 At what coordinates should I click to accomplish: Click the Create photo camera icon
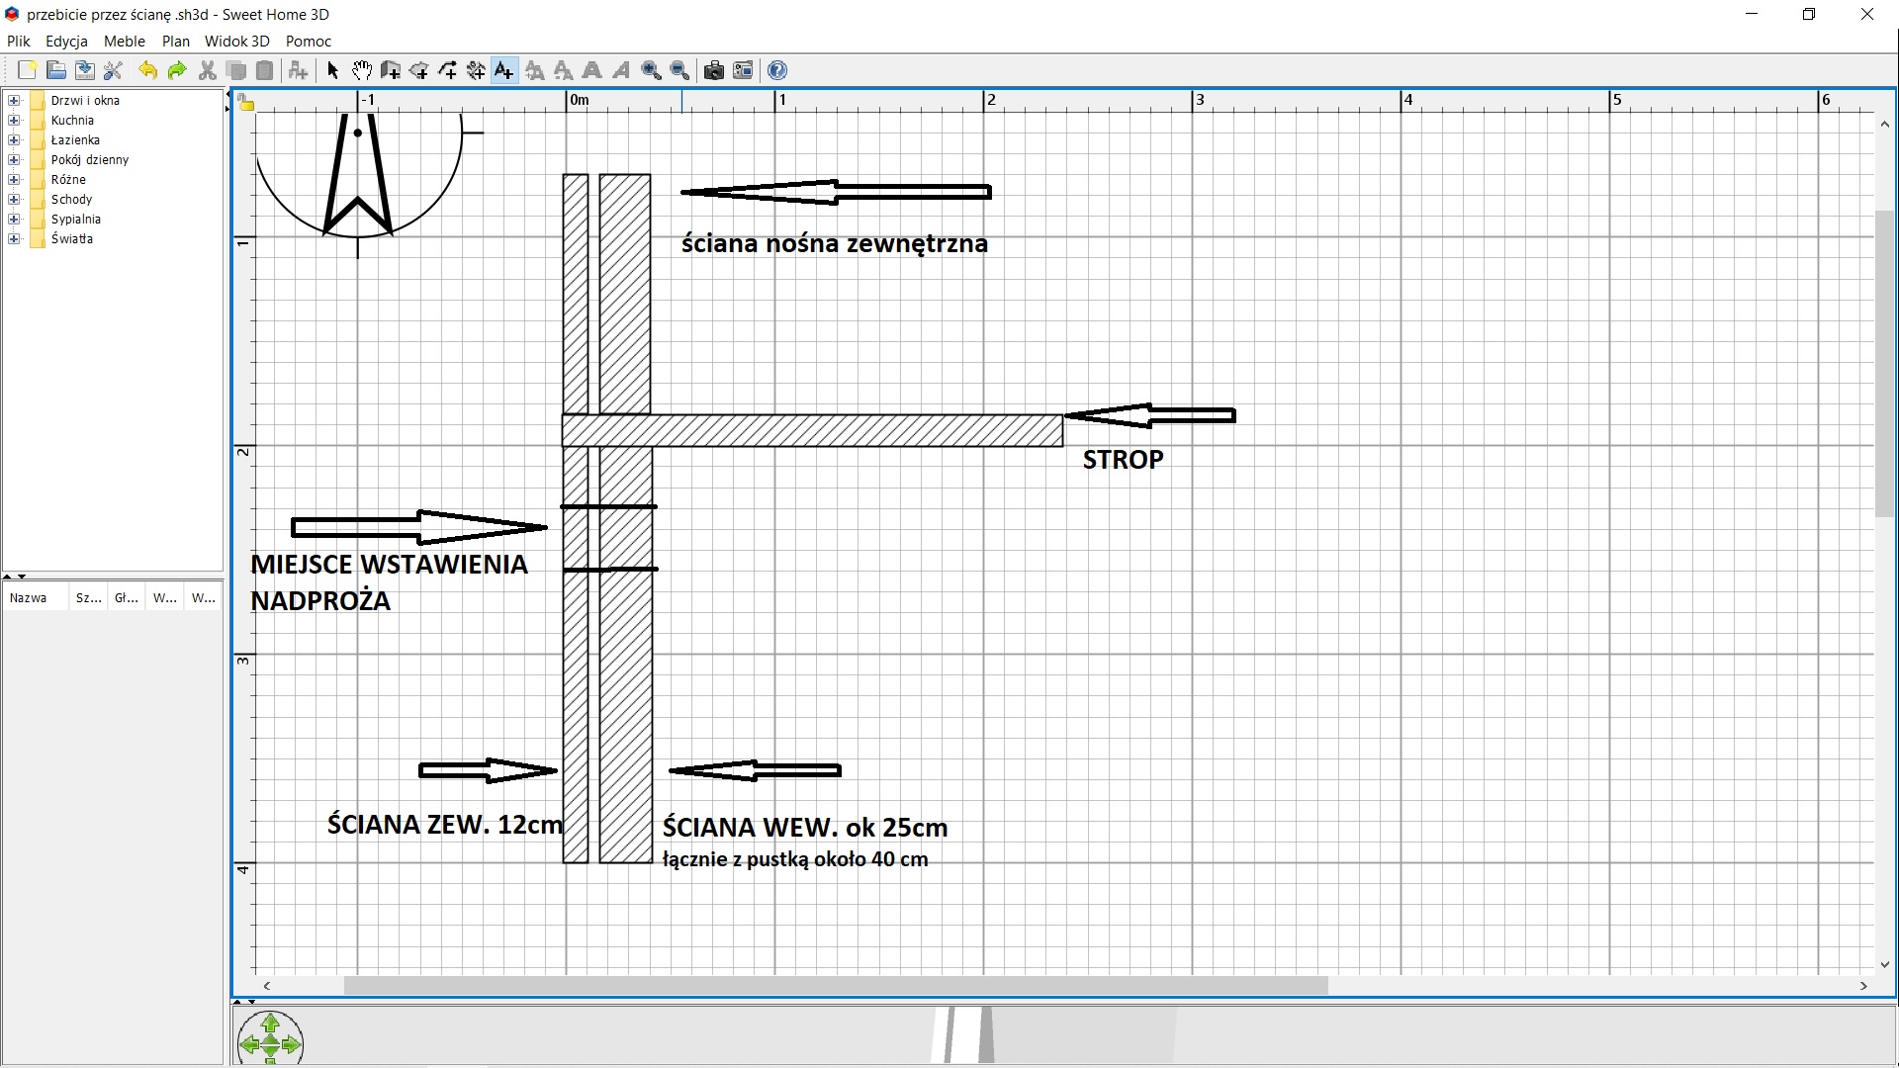point(713,70)
